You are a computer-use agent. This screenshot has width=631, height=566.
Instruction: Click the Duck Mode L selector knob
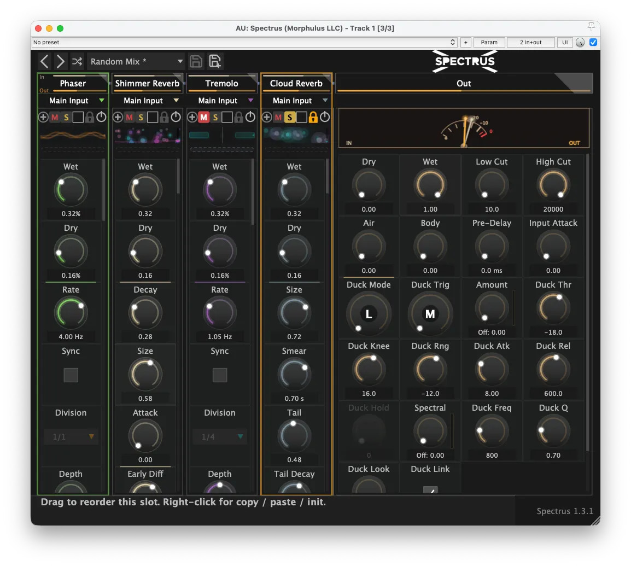[x=369, y=313]
